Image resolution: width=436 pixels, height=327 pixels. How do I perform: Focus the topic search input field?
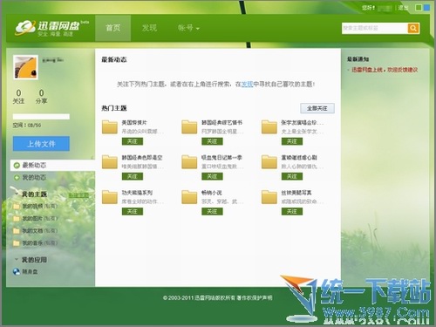tap(375, 28)
